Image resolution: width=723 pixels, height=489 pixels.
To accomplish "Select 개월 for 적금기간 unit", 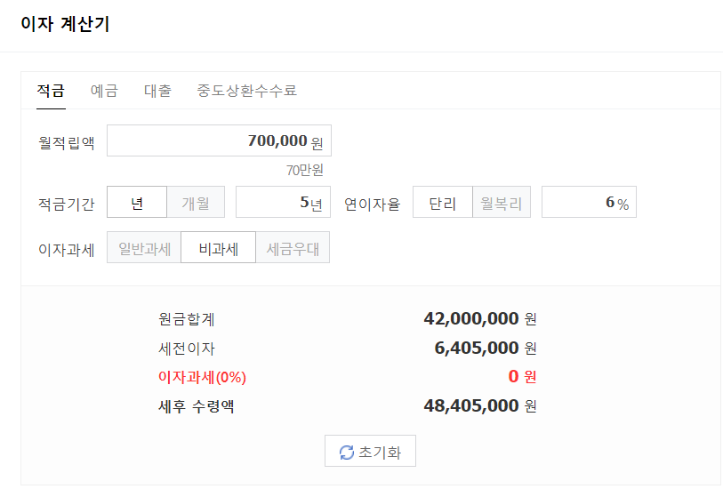I will coord(196,202).
